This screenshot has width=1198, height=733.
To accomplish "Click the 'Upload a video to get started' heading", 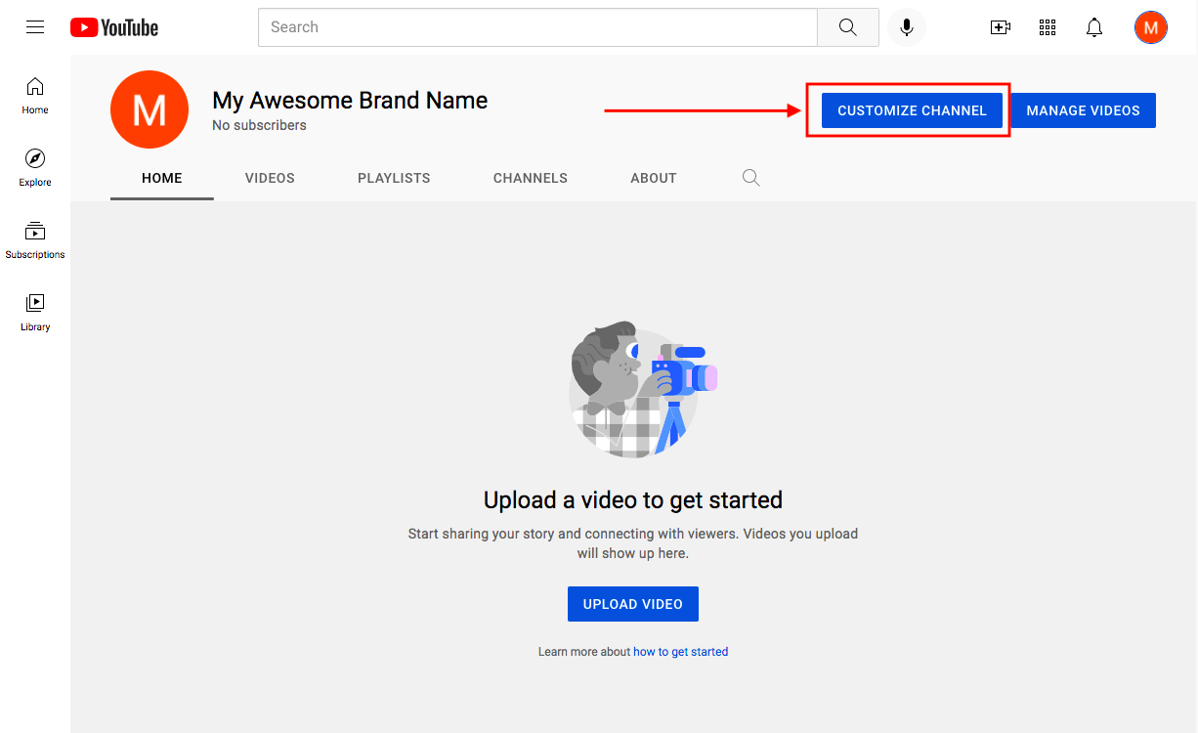I will pos(633,500).
